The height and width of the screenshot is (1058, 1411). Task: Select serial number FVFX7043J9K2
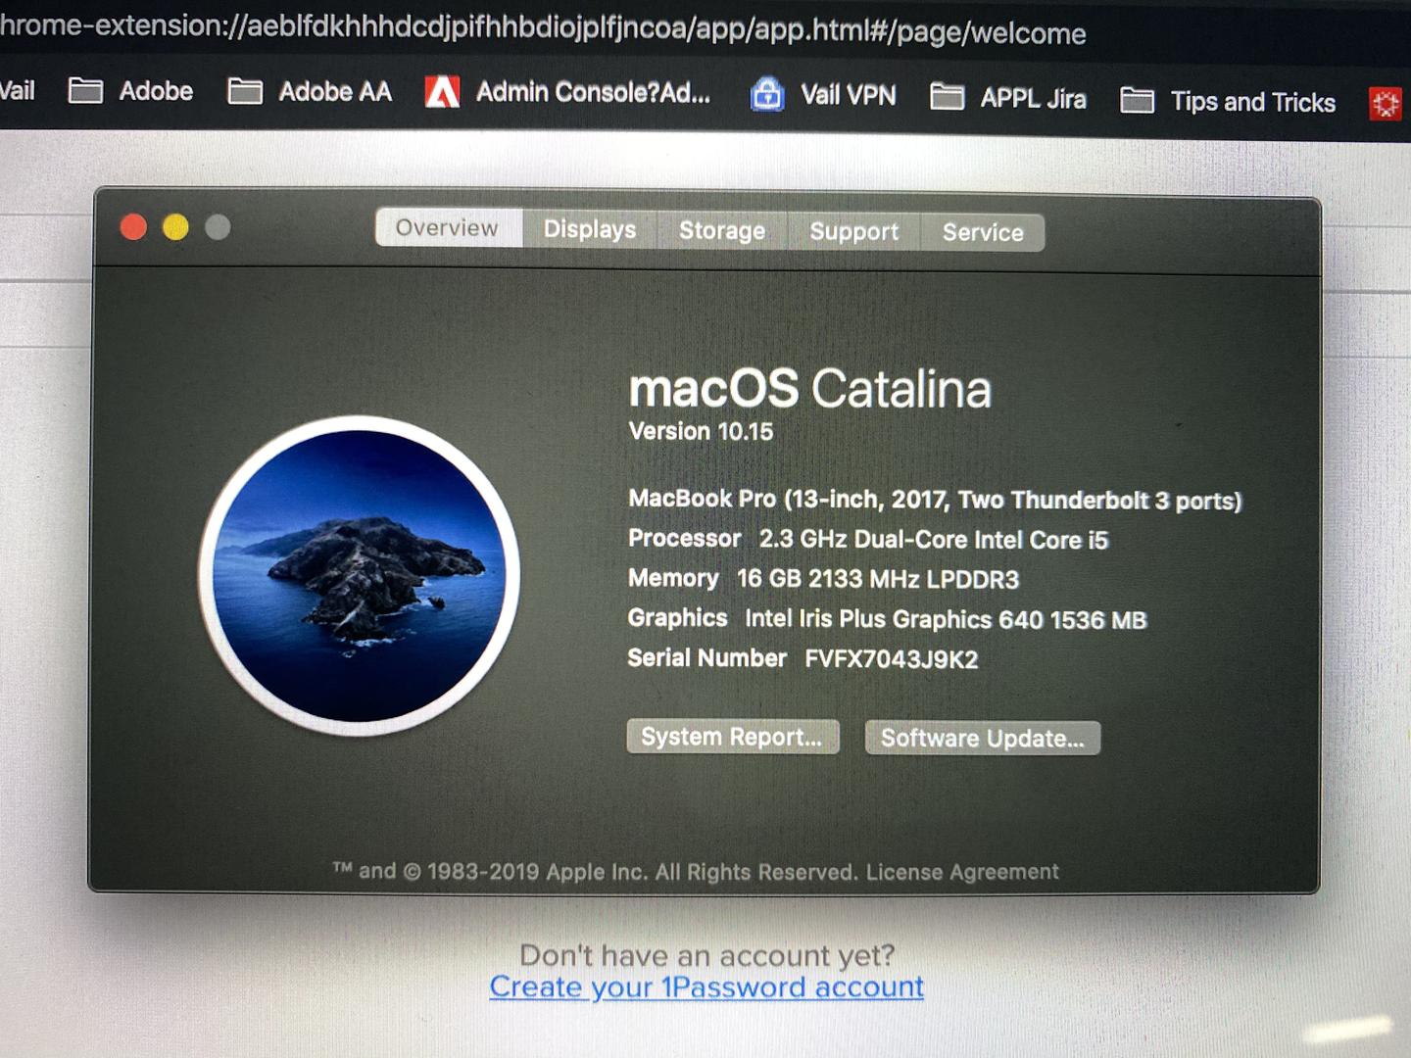(x=892, y=659)
